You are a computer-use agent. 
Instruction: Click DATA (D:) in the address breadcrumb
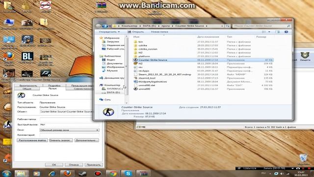click(149, 26)
